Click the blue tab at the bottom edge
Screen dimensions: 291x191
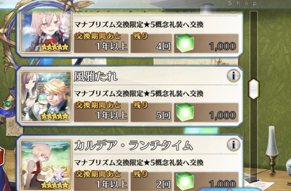(229, 190)
